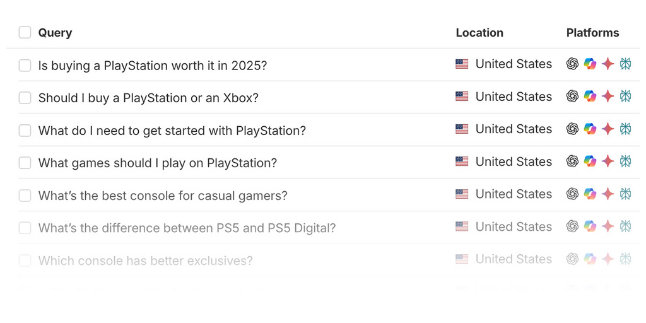
Task: Toggle the select-all checkbox beside the Query header
Action: click(25, 33)
